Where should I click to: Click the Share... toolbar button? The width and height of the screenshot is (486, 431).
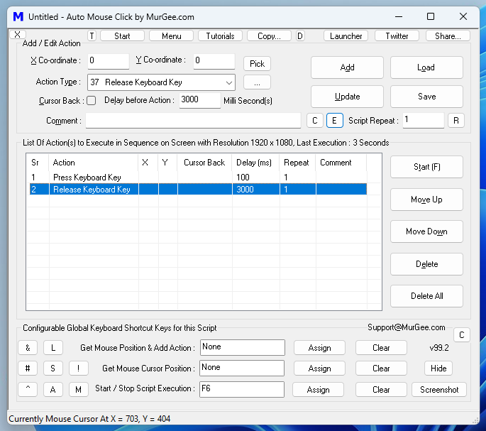pyautogui.click(x=448, y=36)
